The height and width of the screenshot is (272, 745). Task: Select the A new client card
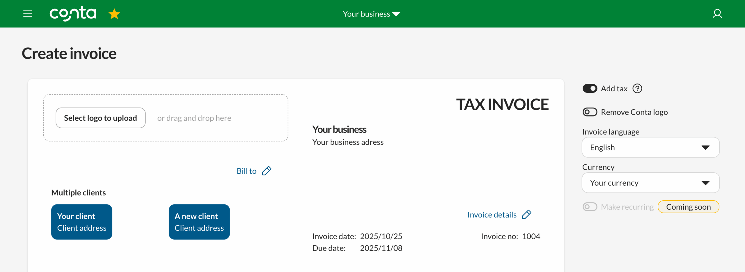click(x=199, y=222)
